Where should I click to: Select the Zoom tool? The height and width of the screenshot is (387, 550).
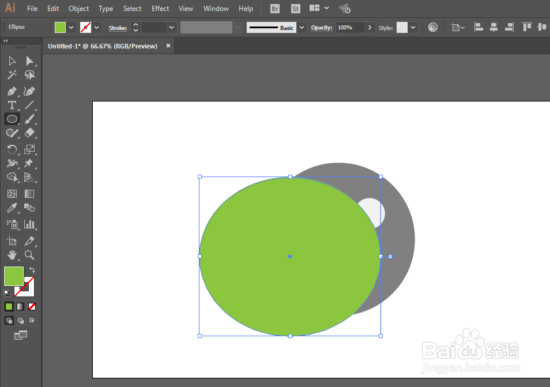point(29,255)
